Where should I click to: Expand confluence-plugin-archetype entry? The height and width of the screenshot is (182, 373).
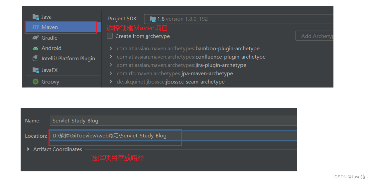pos(111,57)
